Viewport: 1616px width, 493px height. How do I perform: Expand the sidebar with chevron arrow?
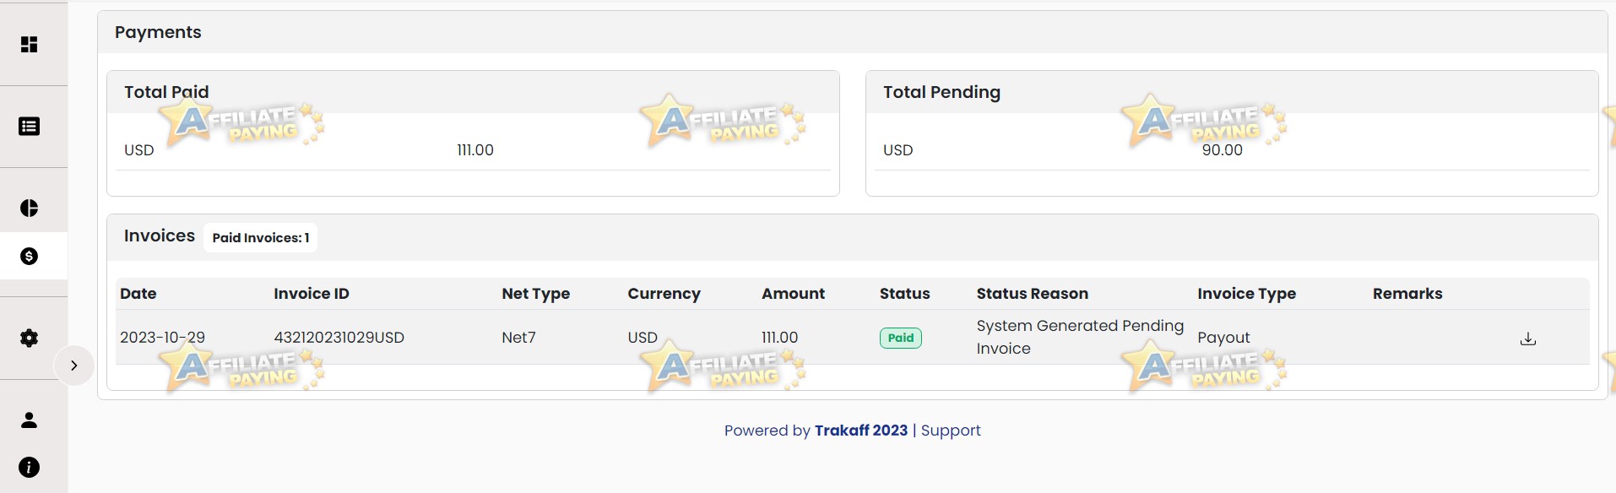73,366
